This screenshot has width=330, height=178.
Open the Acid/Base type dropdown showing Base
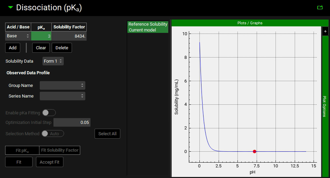(18, 36)
